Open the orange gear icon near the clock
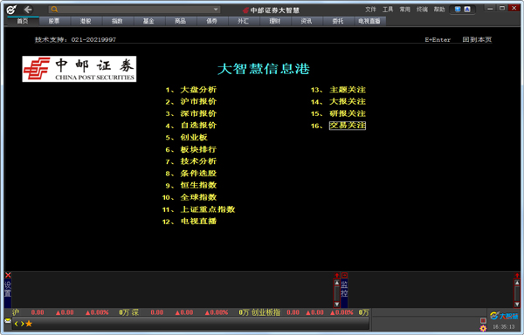This screenshot has height=335, width=524. click(x=483, y=328)
